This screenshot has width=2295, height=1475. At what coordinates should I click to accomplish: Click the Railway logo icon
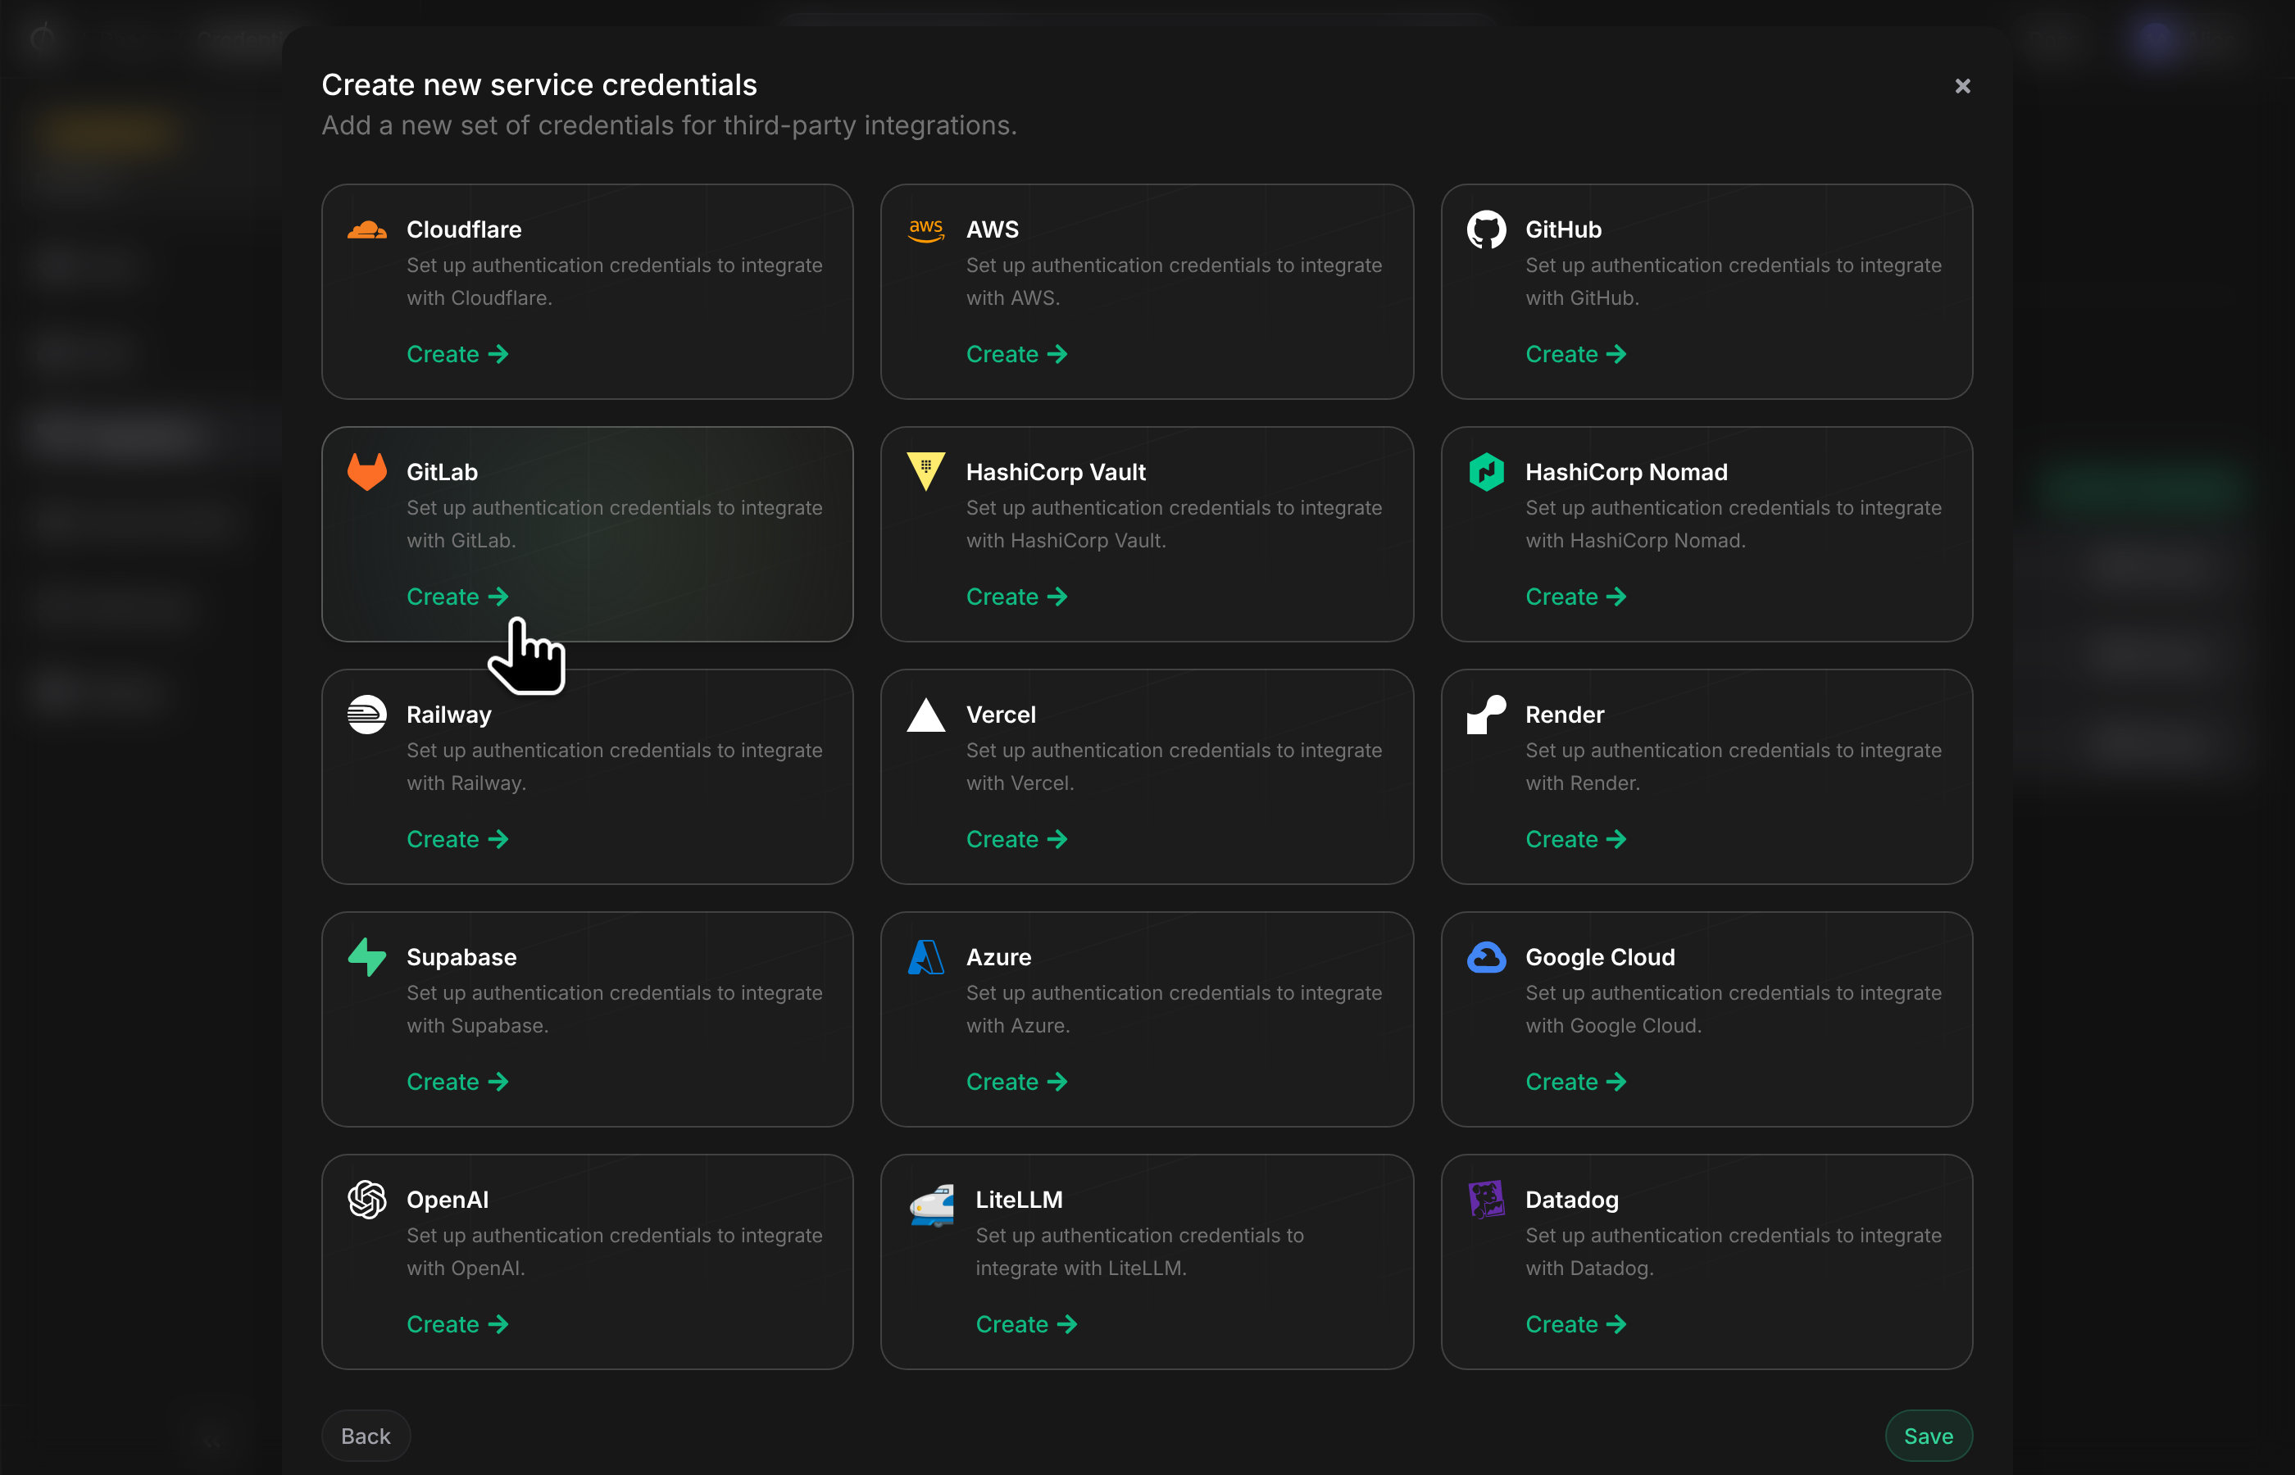point(367,715)
